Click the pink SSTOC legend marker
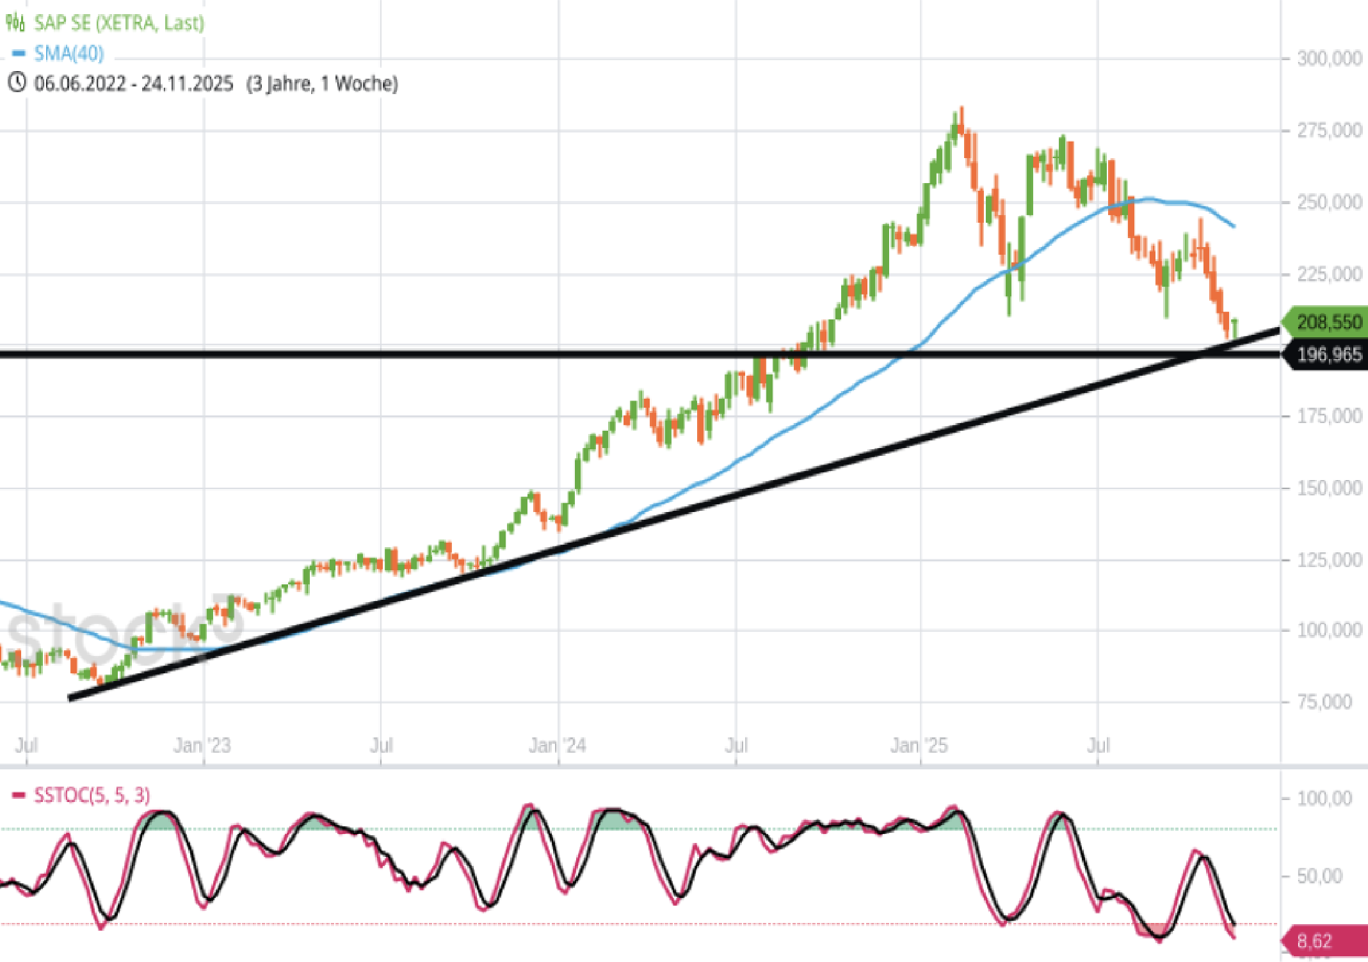 [x=19, y=796]
